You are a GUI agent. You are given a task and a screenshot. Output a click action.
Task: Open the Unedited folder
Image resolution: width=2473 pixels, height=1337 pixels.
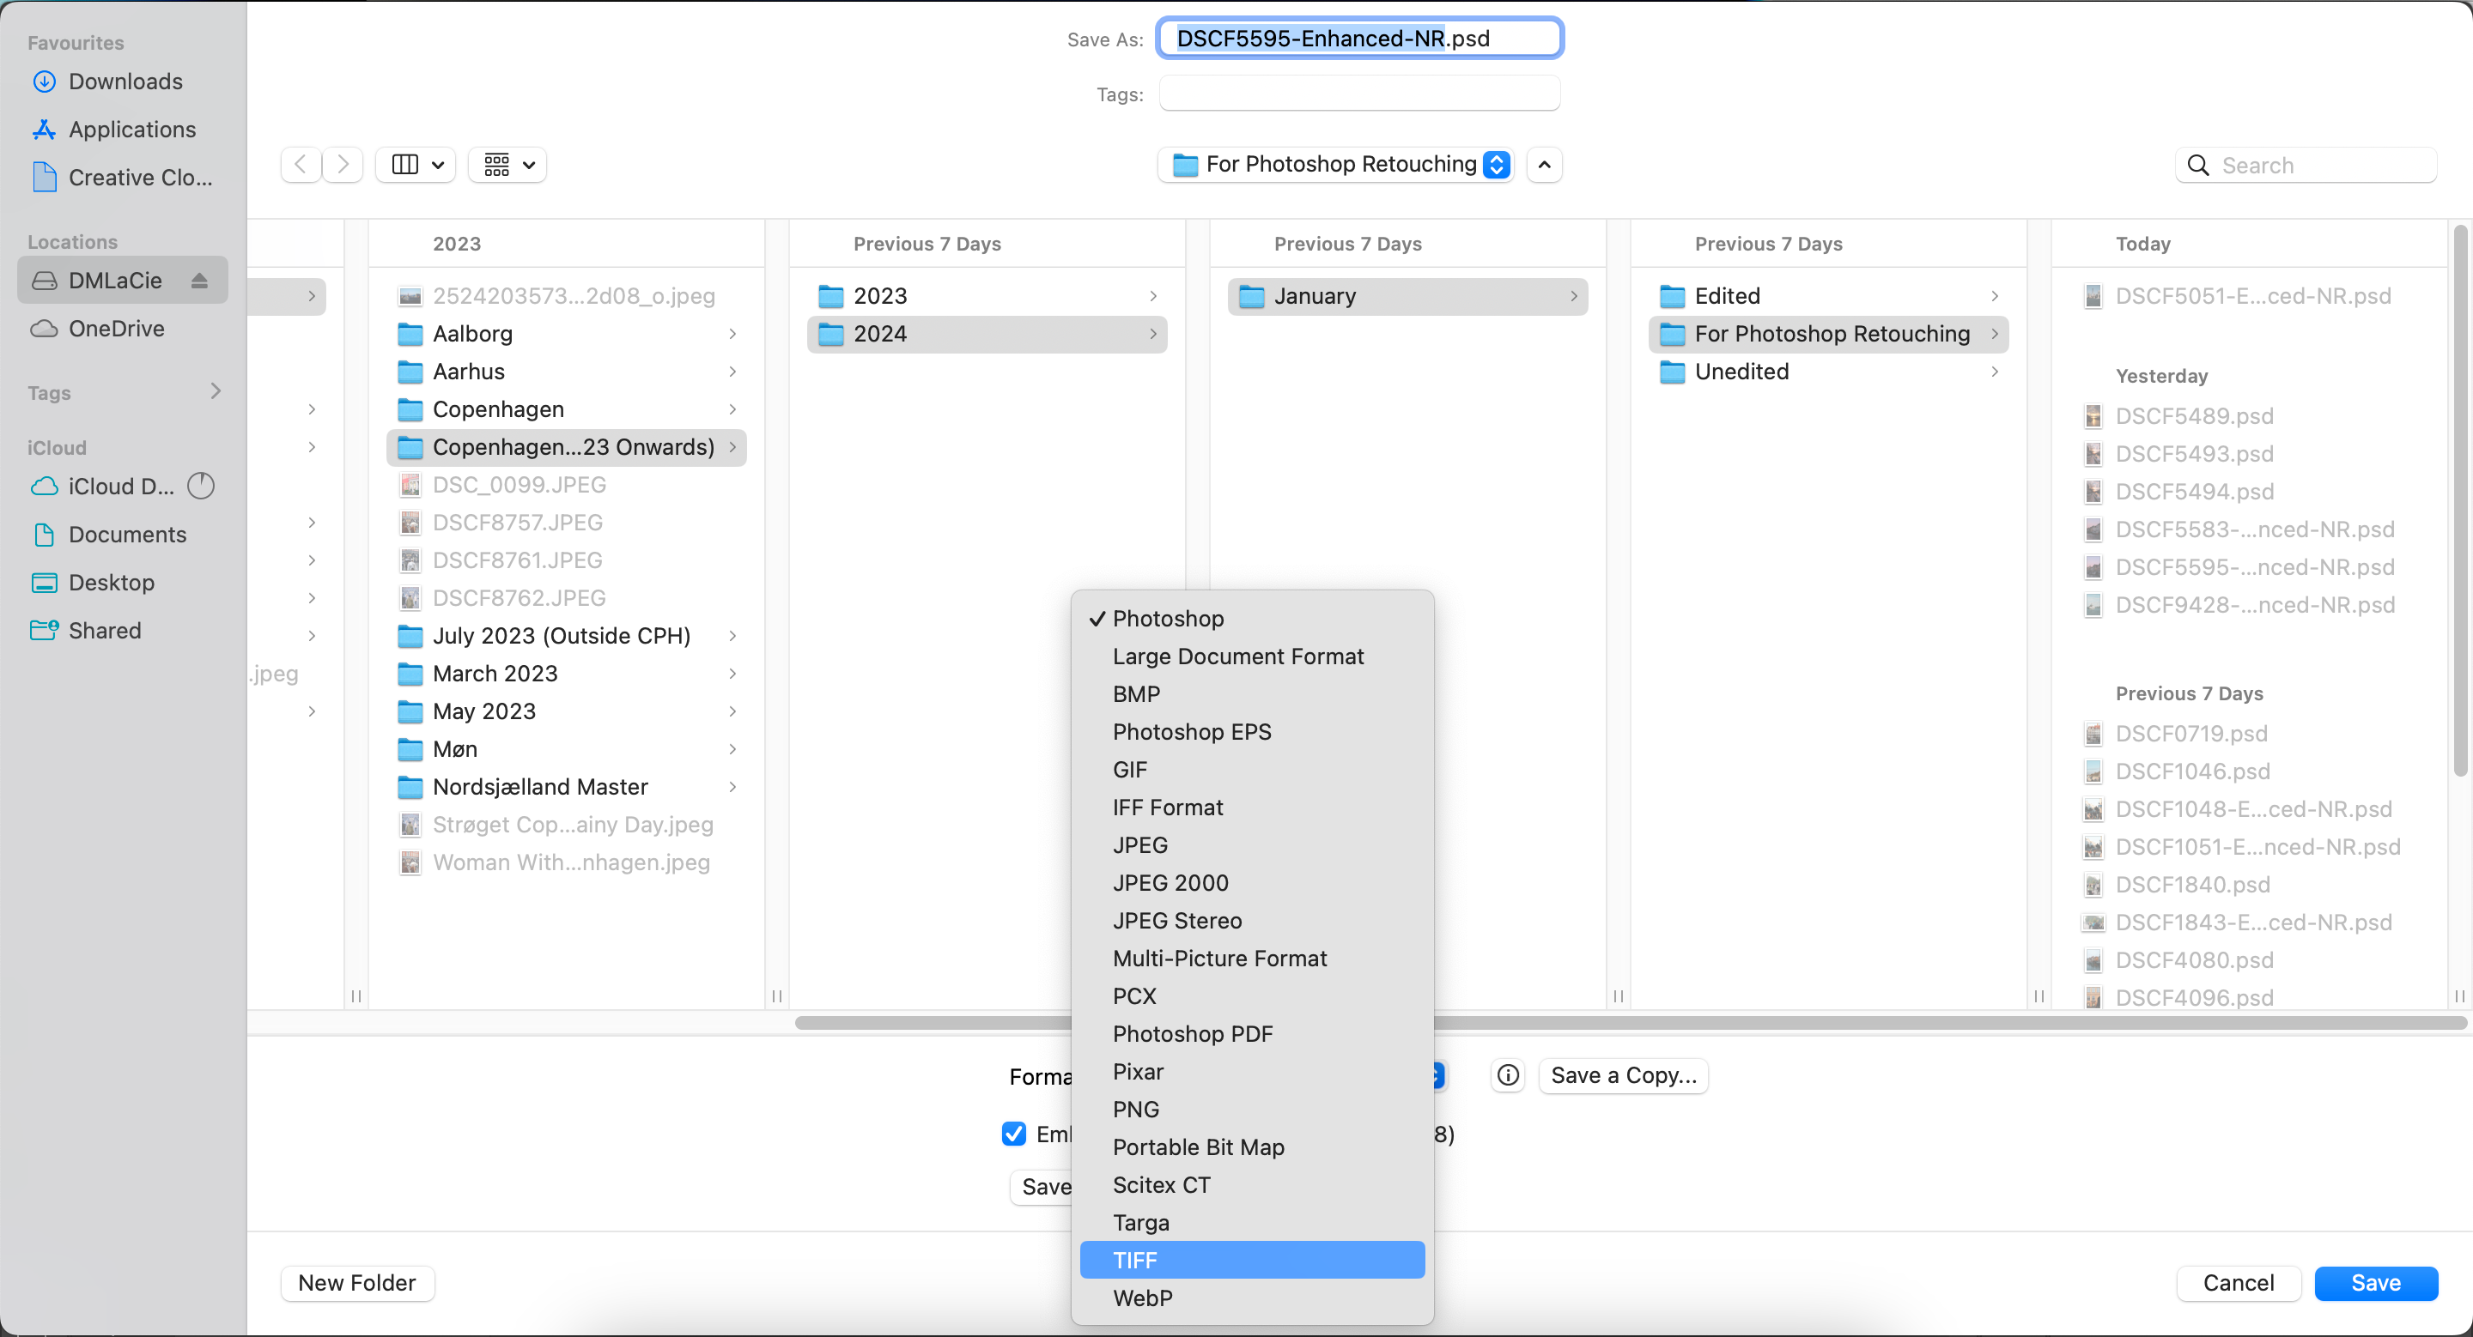(1741, 372)
